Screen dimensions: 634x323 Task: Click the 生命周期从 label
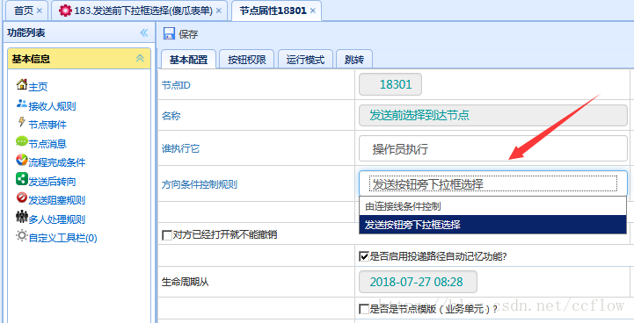tap(186, 282)
